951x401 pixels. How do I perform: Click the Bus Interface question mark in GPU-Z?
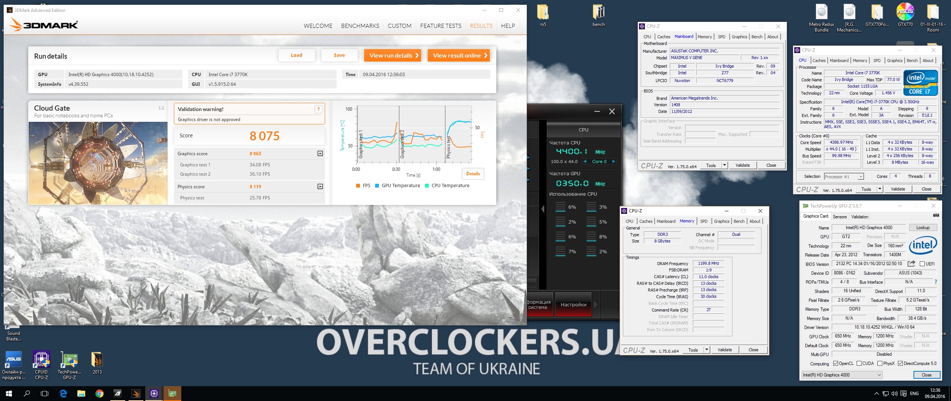tap(936, 282)
